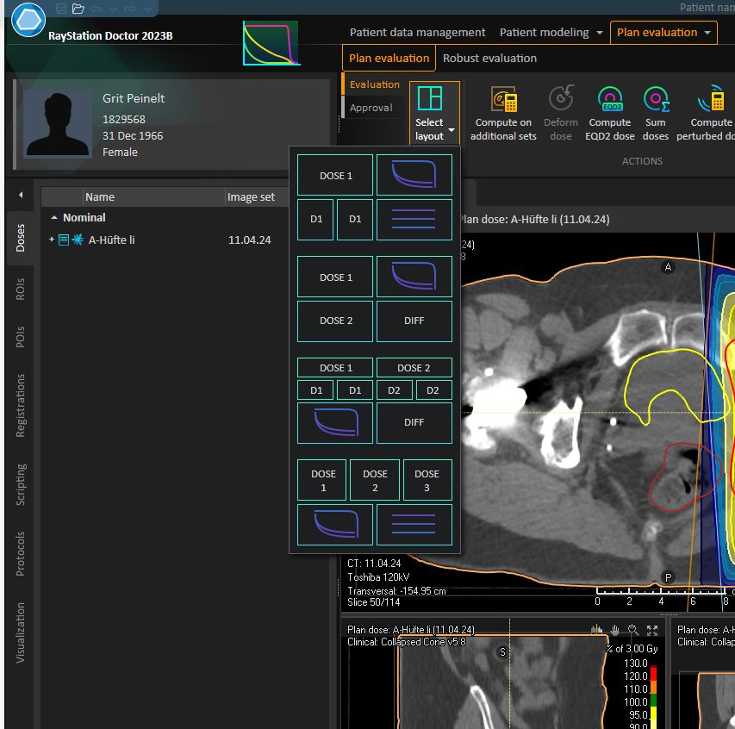
Task: Select the A-Hüfte li dose row
Action: point(164,240)
